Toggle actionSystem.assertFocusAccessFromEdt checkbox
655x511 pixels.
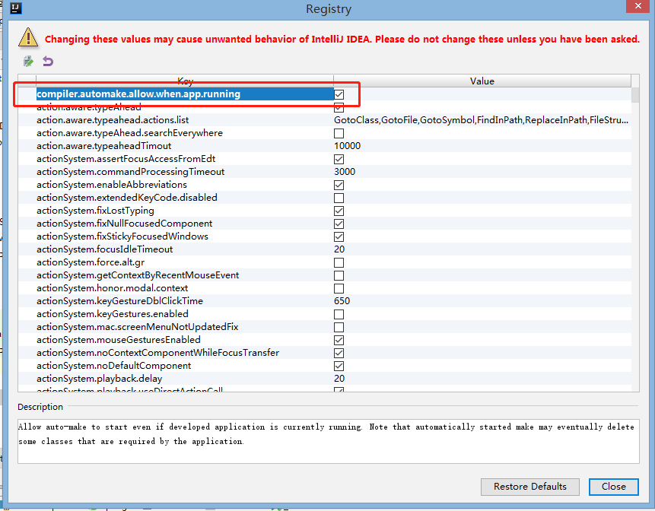[x=339, y=159]
